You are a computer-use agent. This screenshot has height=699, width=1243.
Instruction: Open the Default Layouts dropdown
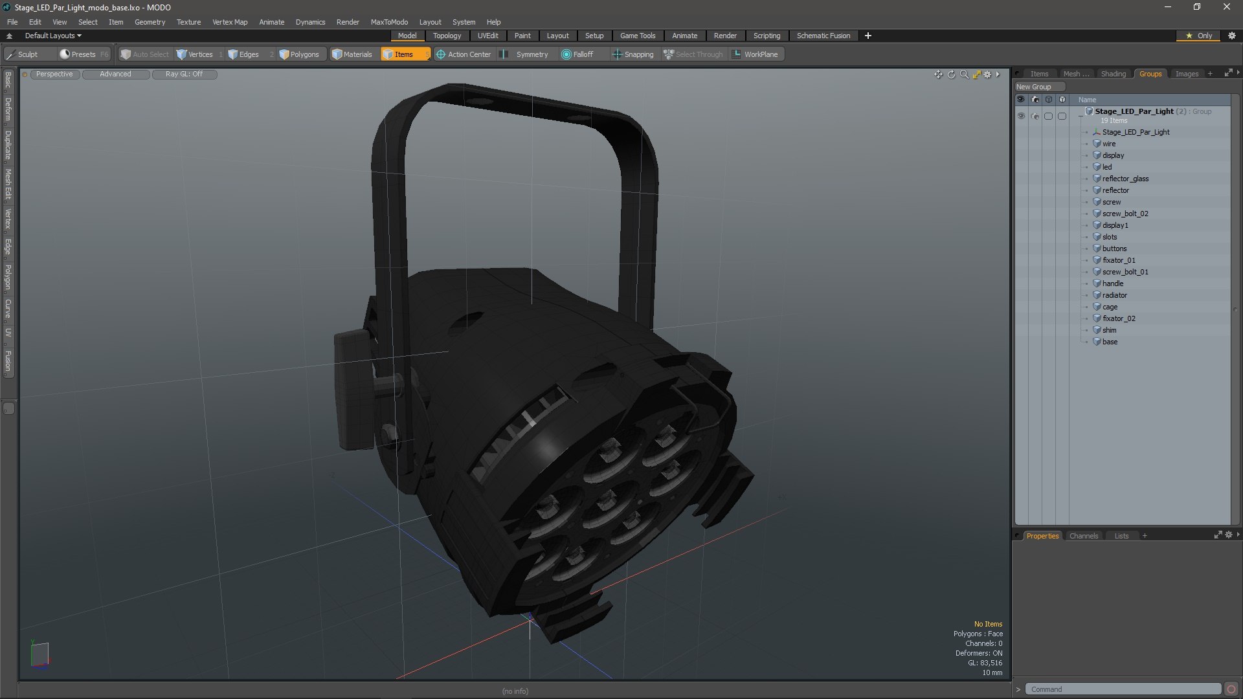[53, 36]
